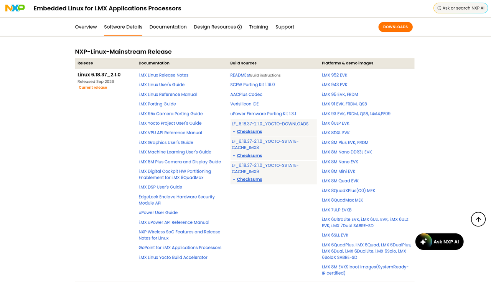Screen dimensions: 491x282
Task: Open the Verisilicon IDE link
Action: pyautogui.click(x=244, y=104)
